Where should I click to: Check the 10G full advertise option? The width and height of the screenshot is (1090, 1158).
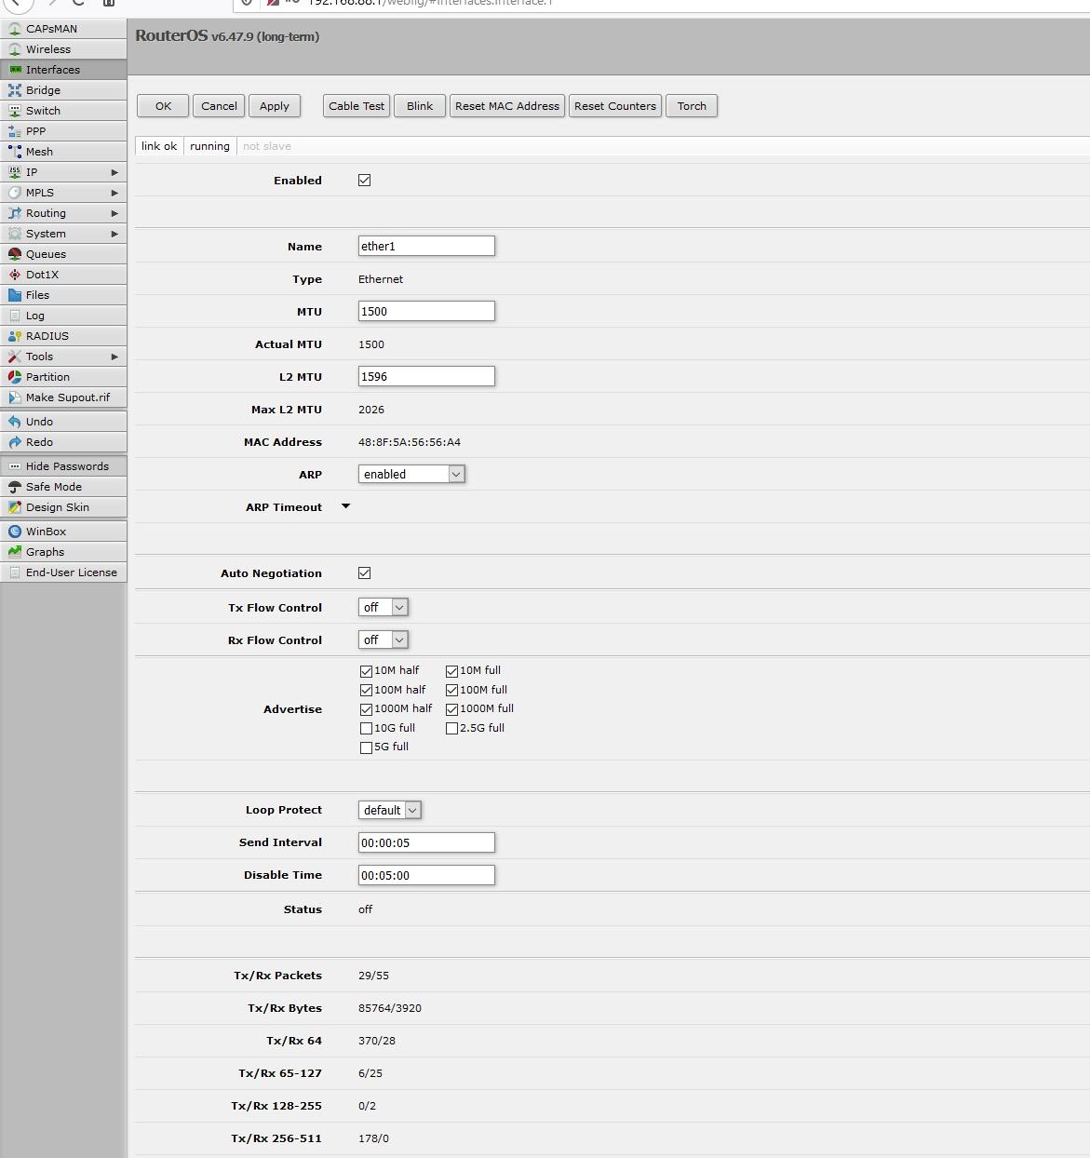tap(367, 729)
